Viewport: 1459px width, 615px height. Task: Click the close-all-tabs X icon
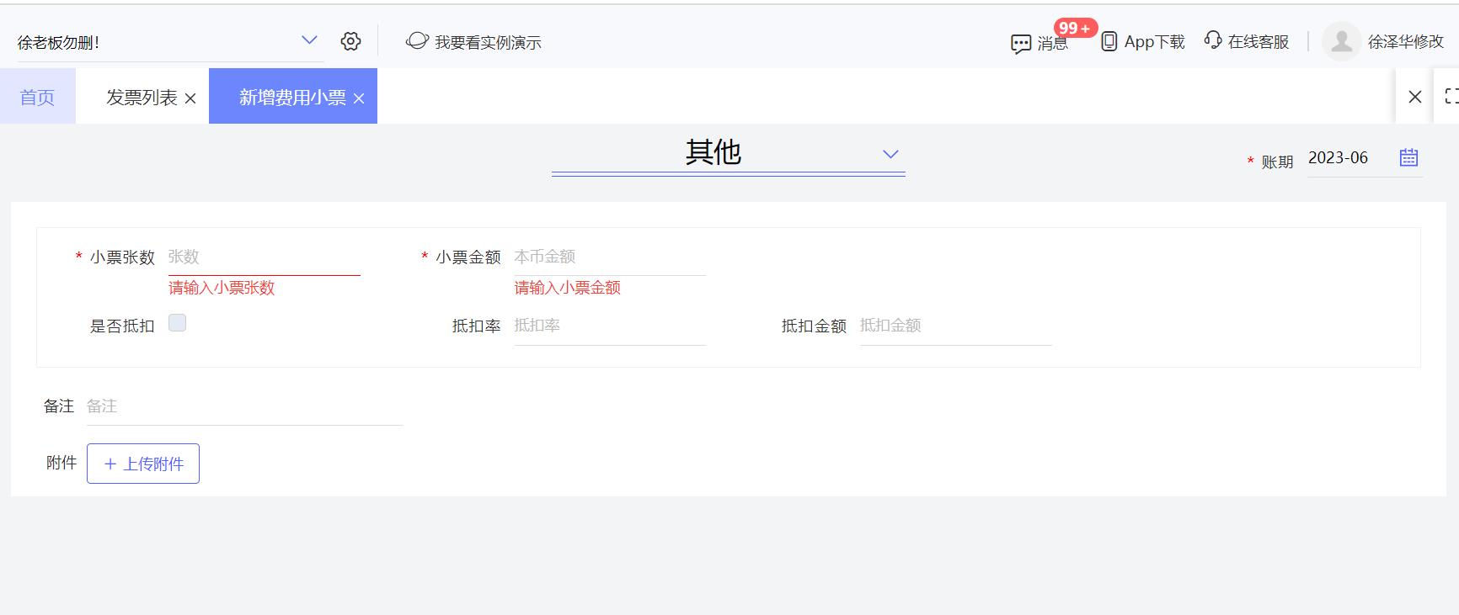1415,97
